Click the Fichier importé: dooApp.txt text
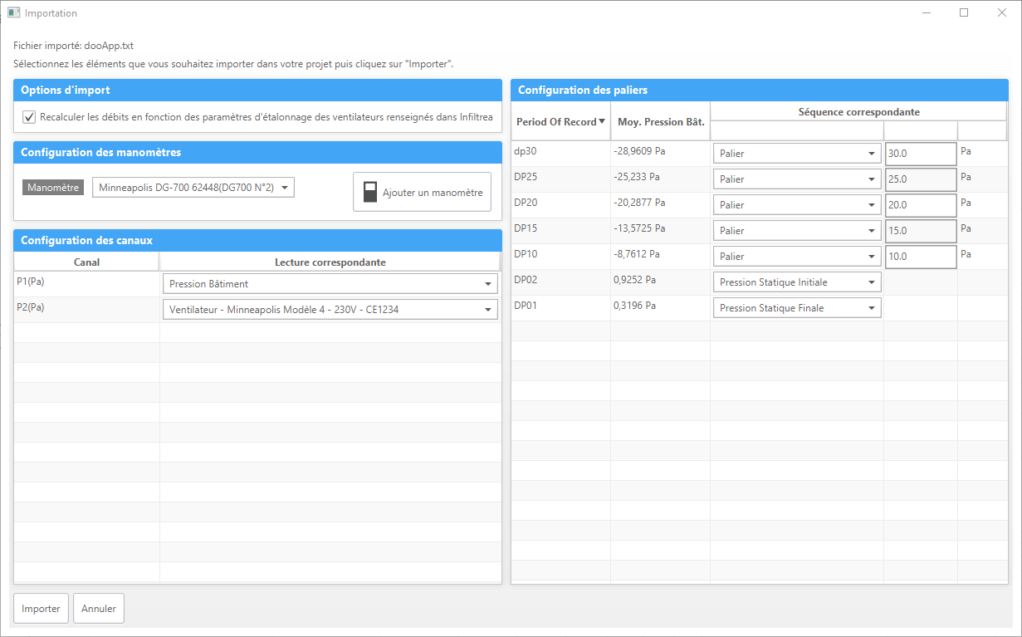1022x637 pixels. pyautogui.click(x=73, y=46)
